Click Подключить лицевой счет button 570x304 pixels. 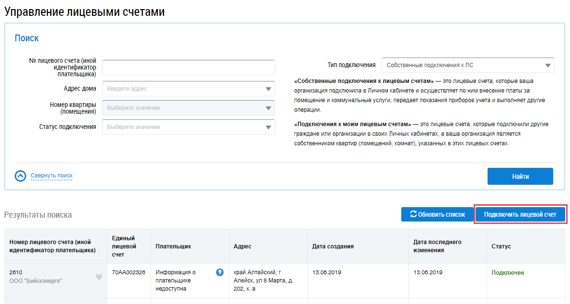pyautogui.click(x=520, y=214)
